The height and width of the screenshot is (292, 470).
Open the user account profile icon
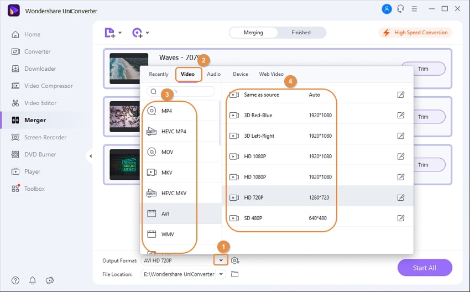coord(387,9)
